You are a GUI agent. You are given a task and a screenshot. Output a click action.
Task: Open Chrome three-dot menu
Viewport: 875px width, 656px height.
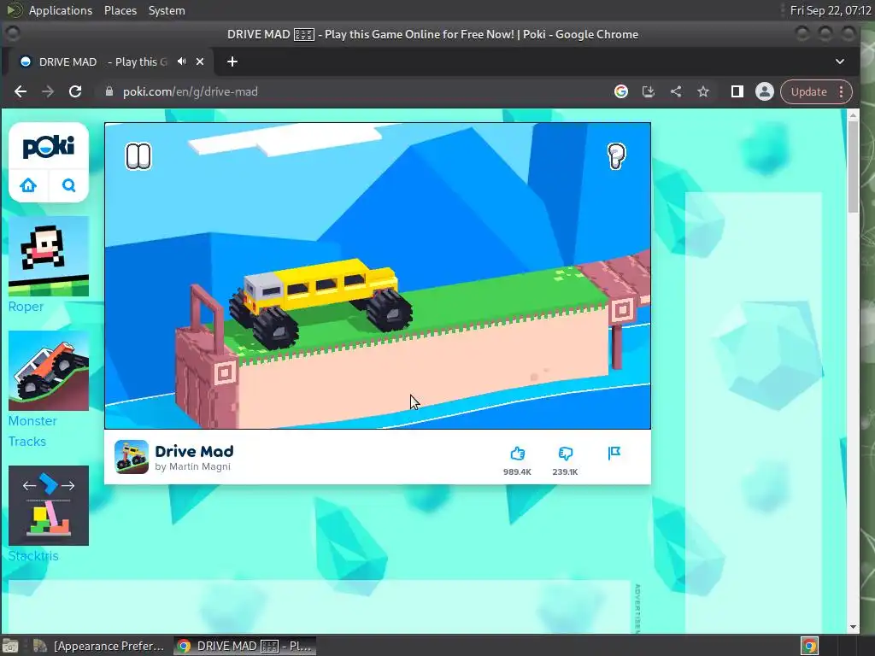click(842, 91)
